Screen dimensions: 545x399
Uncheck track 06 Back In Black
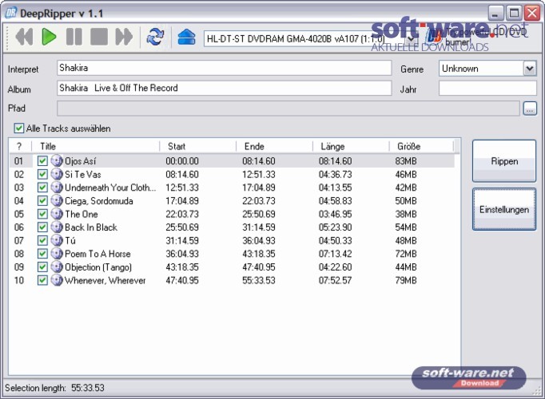click(42, 227)
